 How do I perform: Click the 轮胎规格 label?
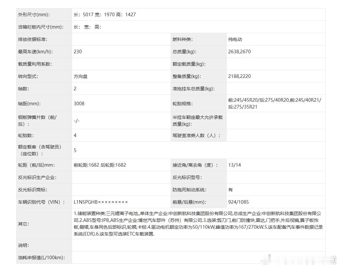click(x=183, y=104)
